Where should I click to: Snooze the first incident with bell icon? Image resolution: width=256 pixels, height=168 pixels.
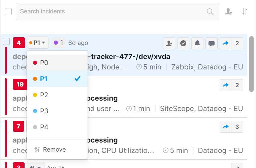[197, 43]
